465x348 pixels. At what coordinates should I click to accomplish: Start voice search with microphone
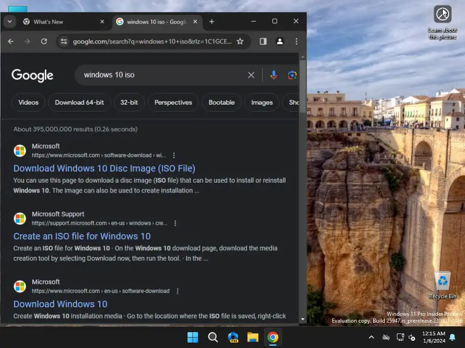pos(274,75)
